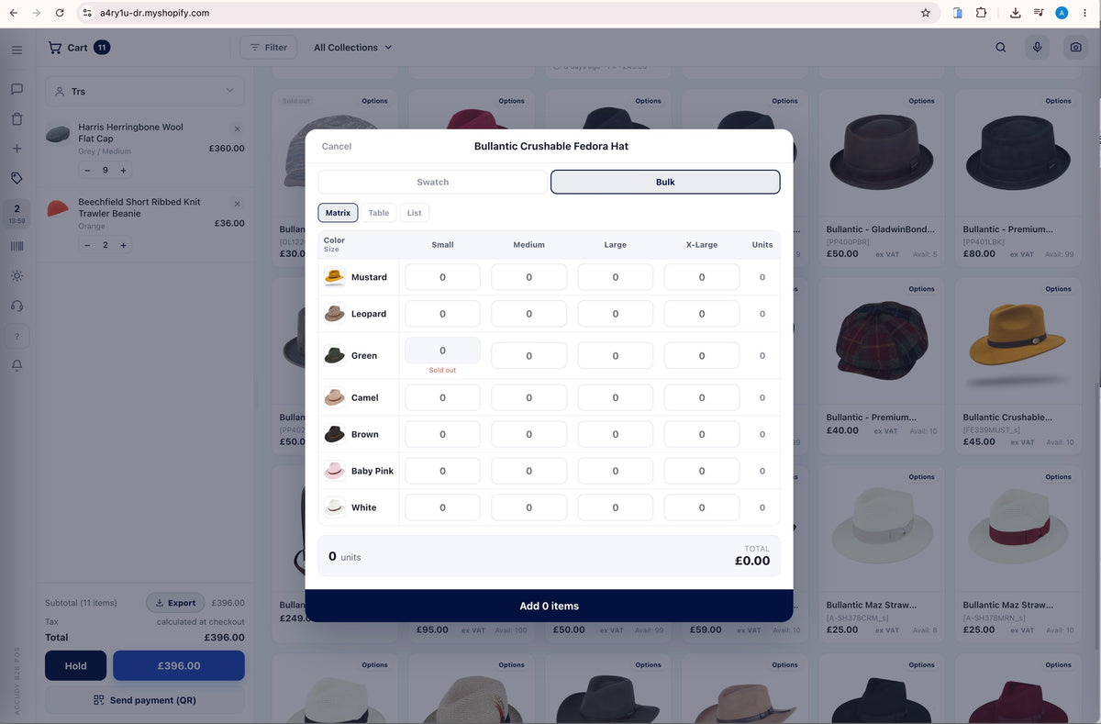The width and height of the screenshot is (1101, 724).
Task: Expand the Trs customer dropdown
Action: [x=145, y=91]
